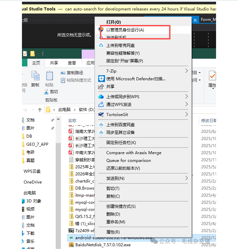Click the WPS cloud icon beside 上传或同步到WPS
238x252 pixels.
pos(101,96)
